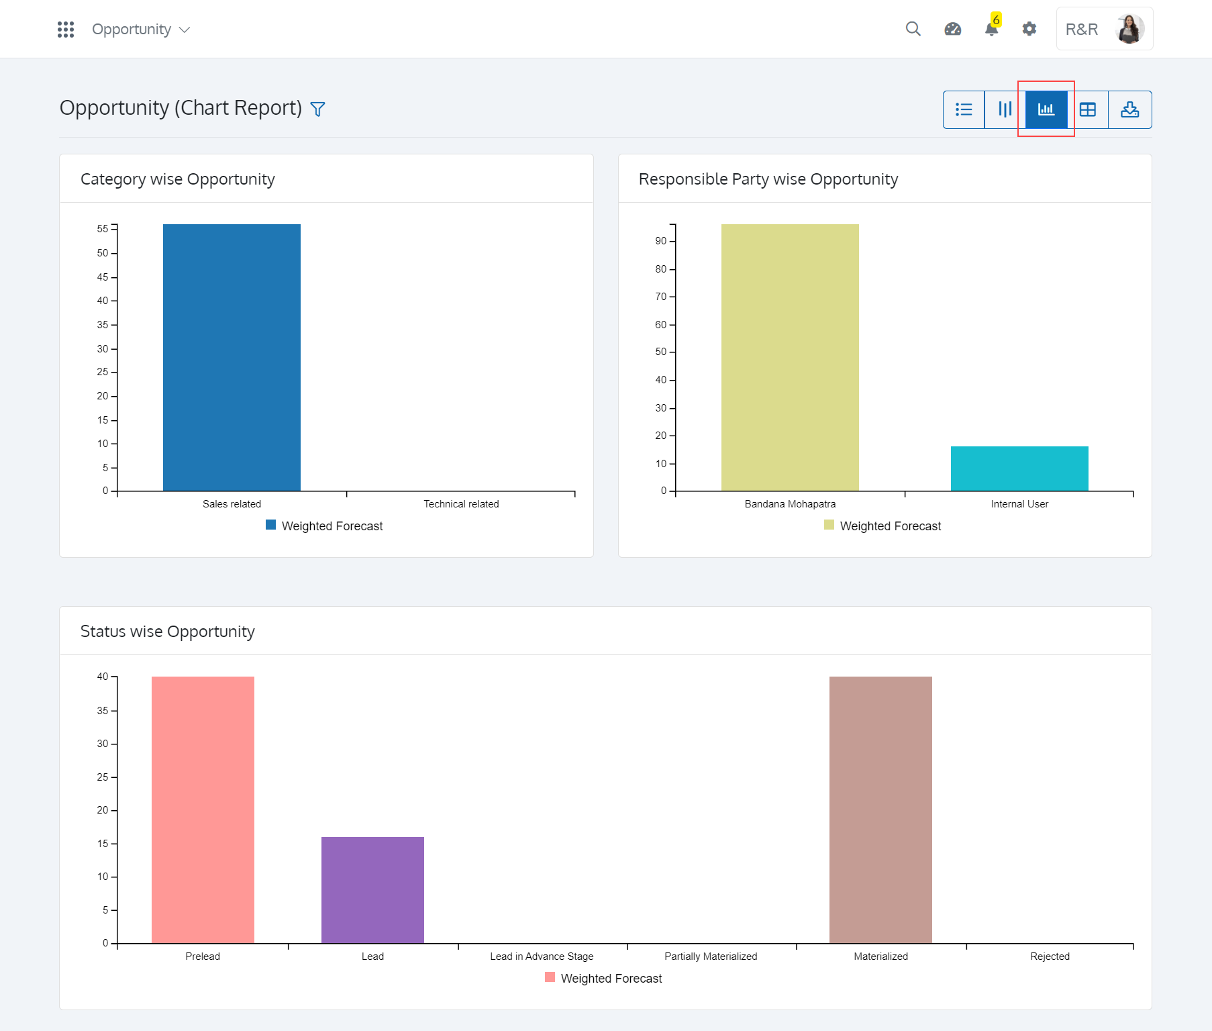1212x1031 pixels.
Task: Open the R&R user profile menu
Action: pyautogui.click(x=1104, y=29)
